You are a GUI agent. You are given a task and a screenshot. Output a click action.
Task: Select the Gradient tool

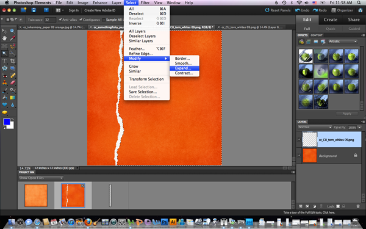point(12,98)
